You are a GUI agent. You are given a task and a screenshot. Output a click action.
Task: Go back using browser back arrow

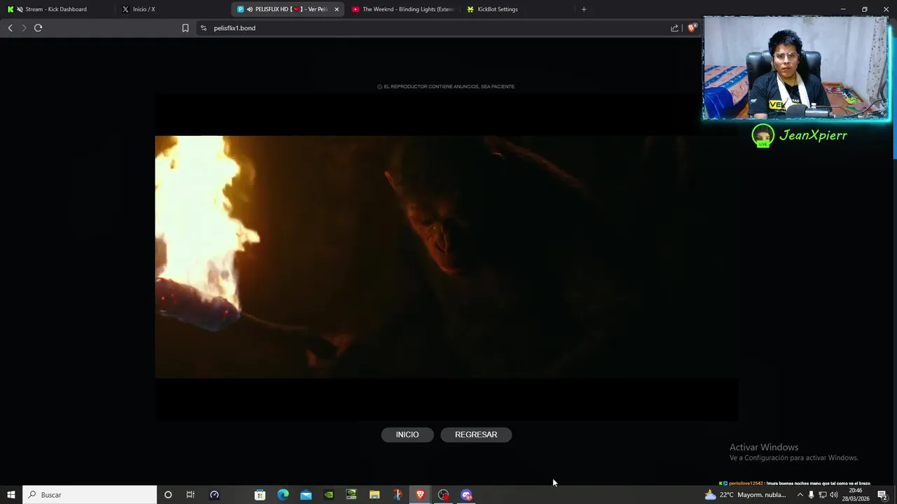click(10, 28)
